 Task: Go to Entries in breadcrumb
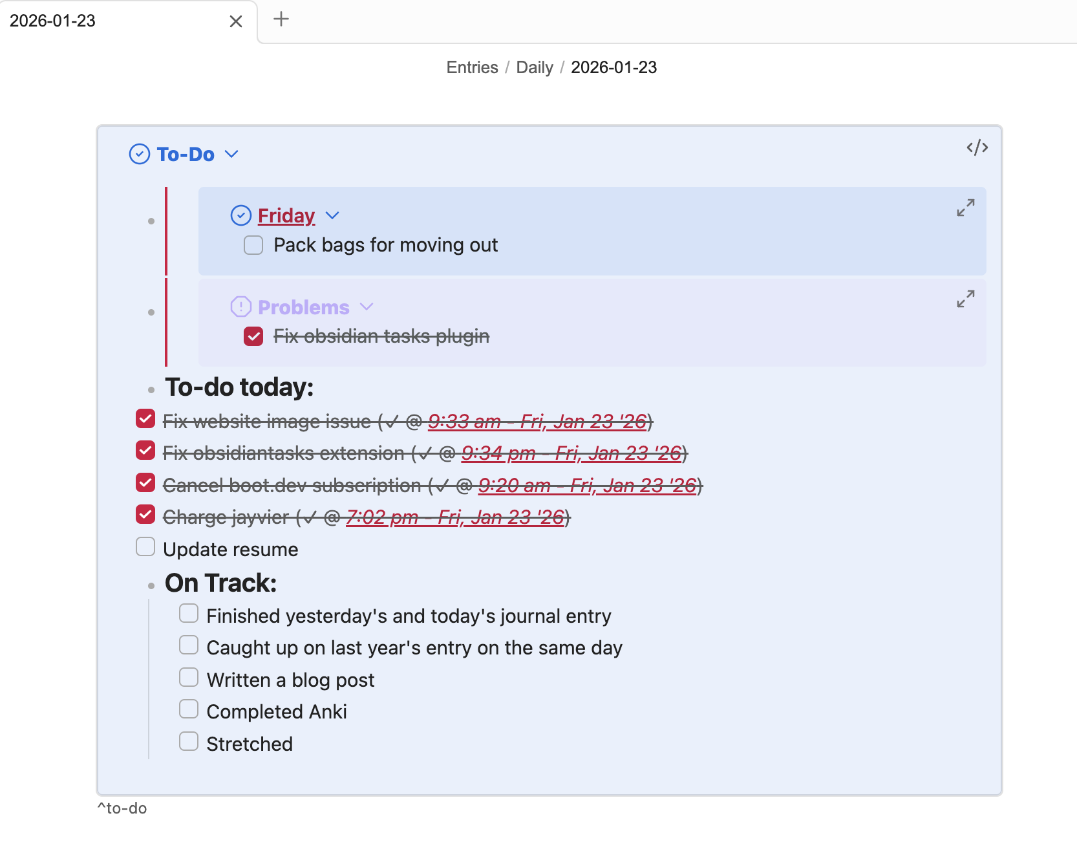click(x=472, y=67)
